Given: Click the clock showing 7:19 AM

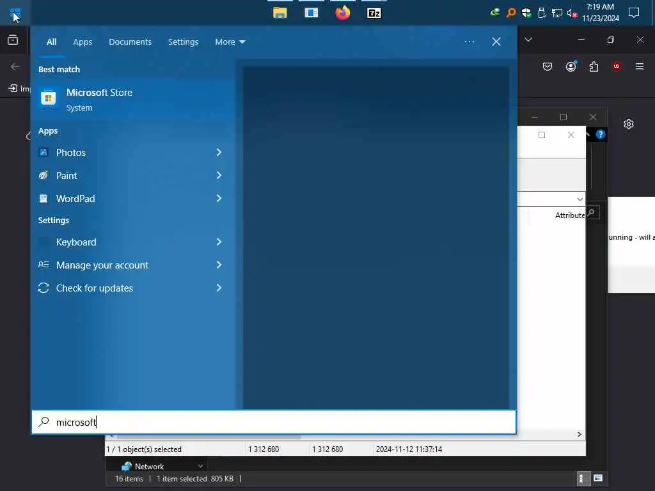Looking at the screenshot, I should (600, 13).
